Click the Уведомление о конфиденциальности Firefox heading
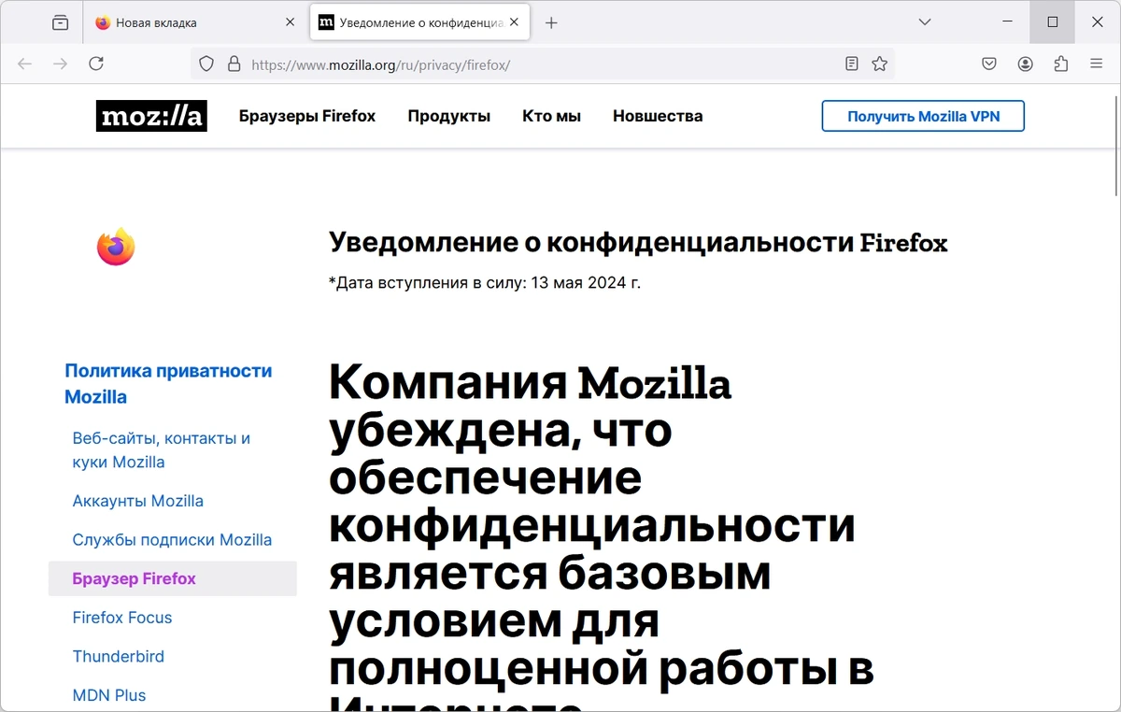This screenshot has width=1121, height=712. 638,243
